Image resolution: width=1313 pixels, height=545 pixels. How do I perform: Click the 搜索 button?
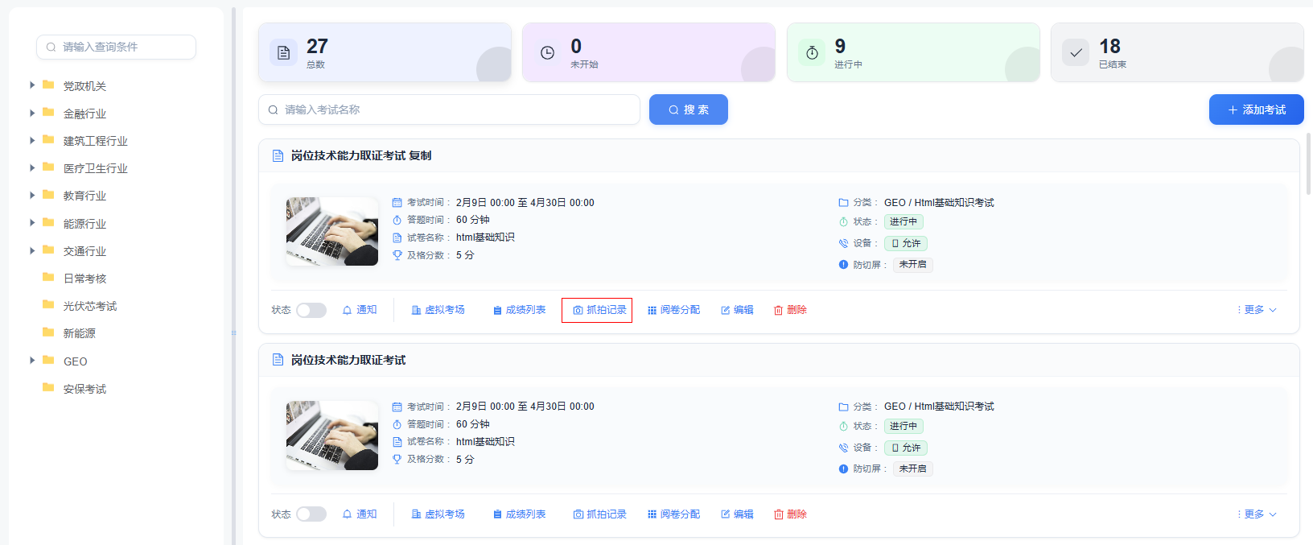(688, 109)
